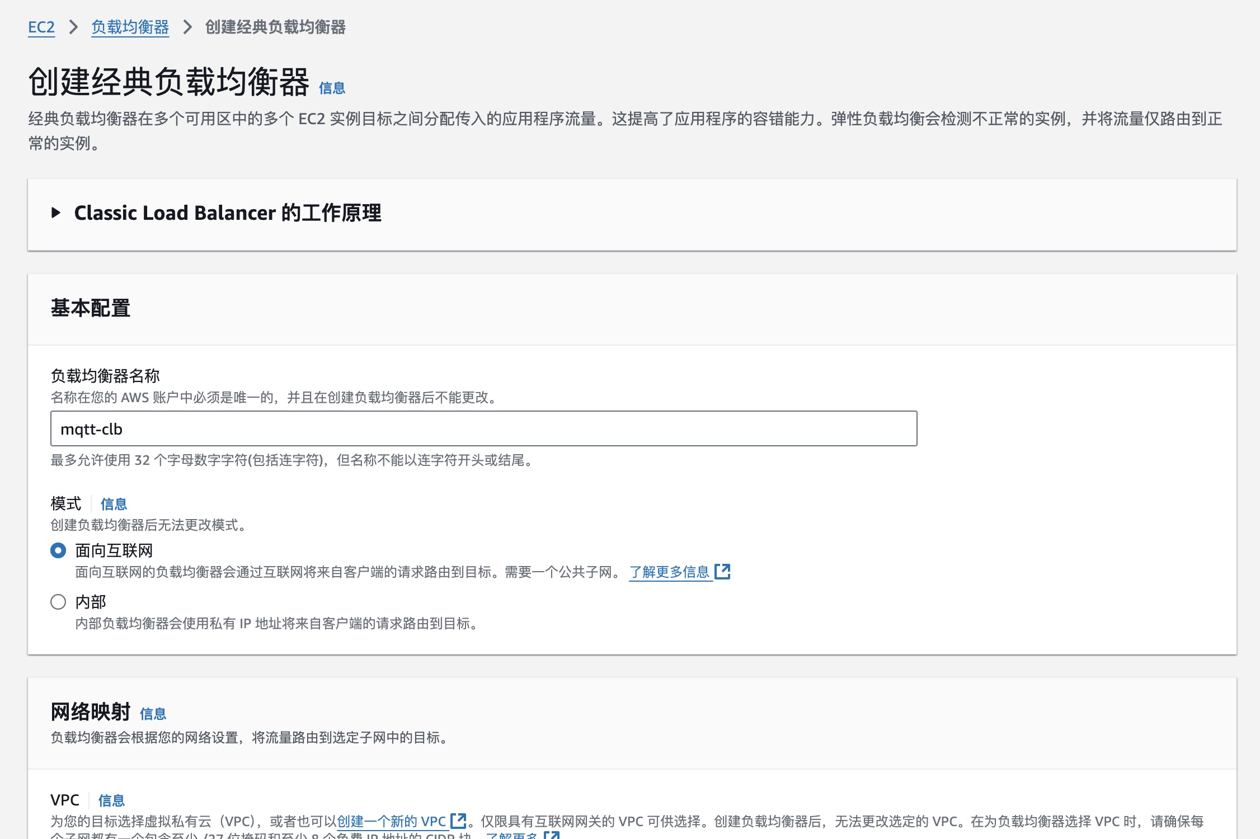Click external link icon after 创建一个新的 VPC
The height and width of the screenshot is (839, 1260).
[458, 821]
